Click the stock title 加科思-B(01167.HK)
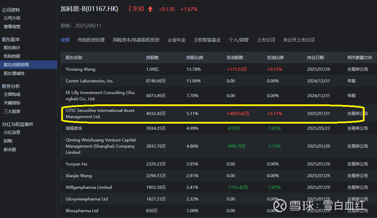The width and height of the screenshot is (377, 218). click(89, 9)
